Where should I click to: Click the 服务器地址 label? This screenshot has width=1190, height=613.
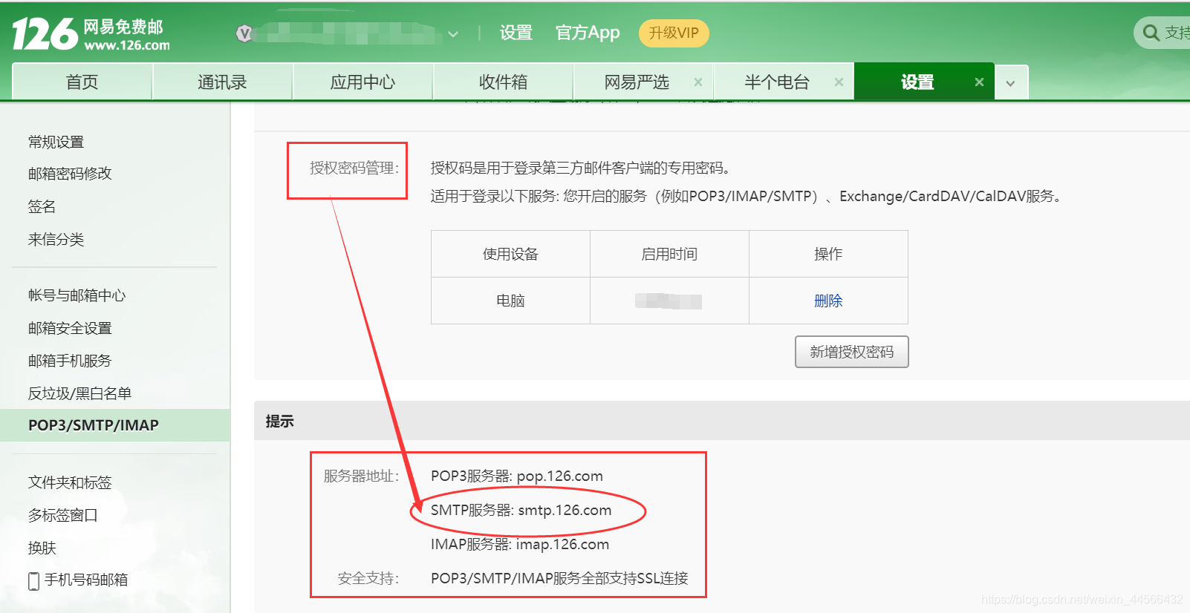(361, 476)
